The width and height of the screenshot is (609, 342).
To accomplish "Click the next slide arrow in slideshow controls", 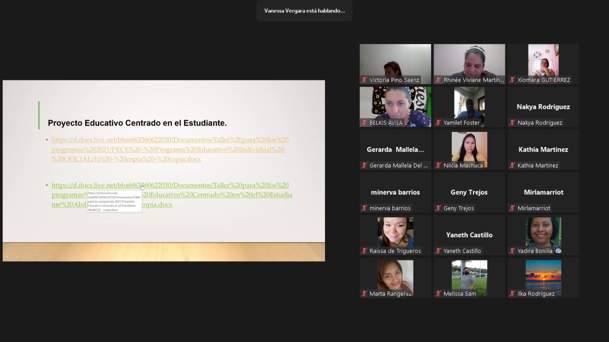I will coord(17,256).
